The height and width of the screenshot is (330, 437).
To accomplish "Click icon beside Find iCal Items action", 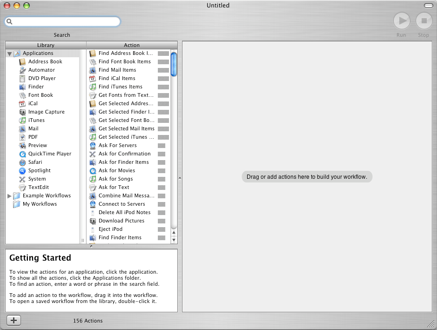I will (93, 78).
